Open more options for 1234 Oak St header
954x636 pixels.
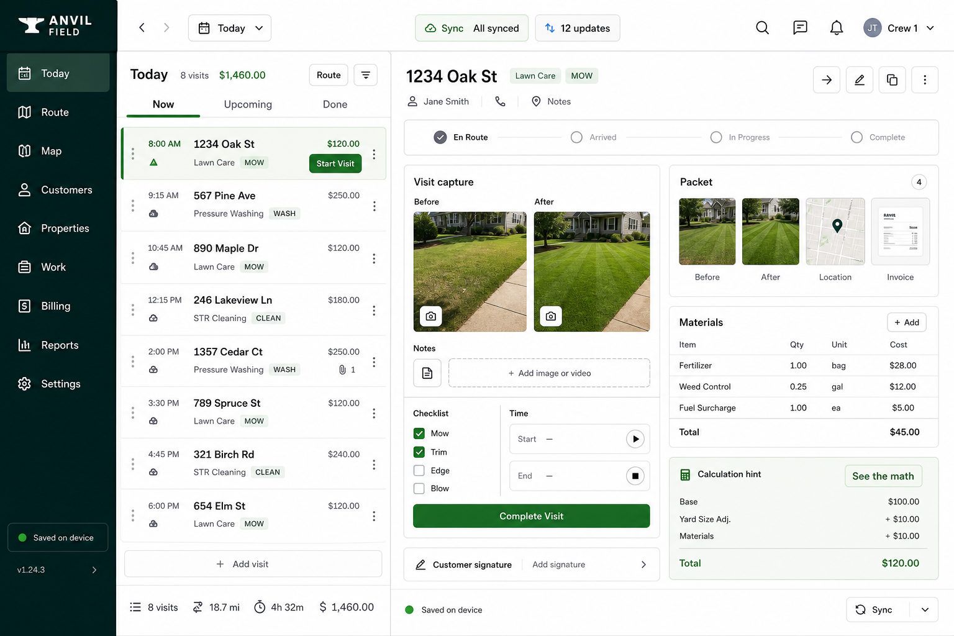925,79
